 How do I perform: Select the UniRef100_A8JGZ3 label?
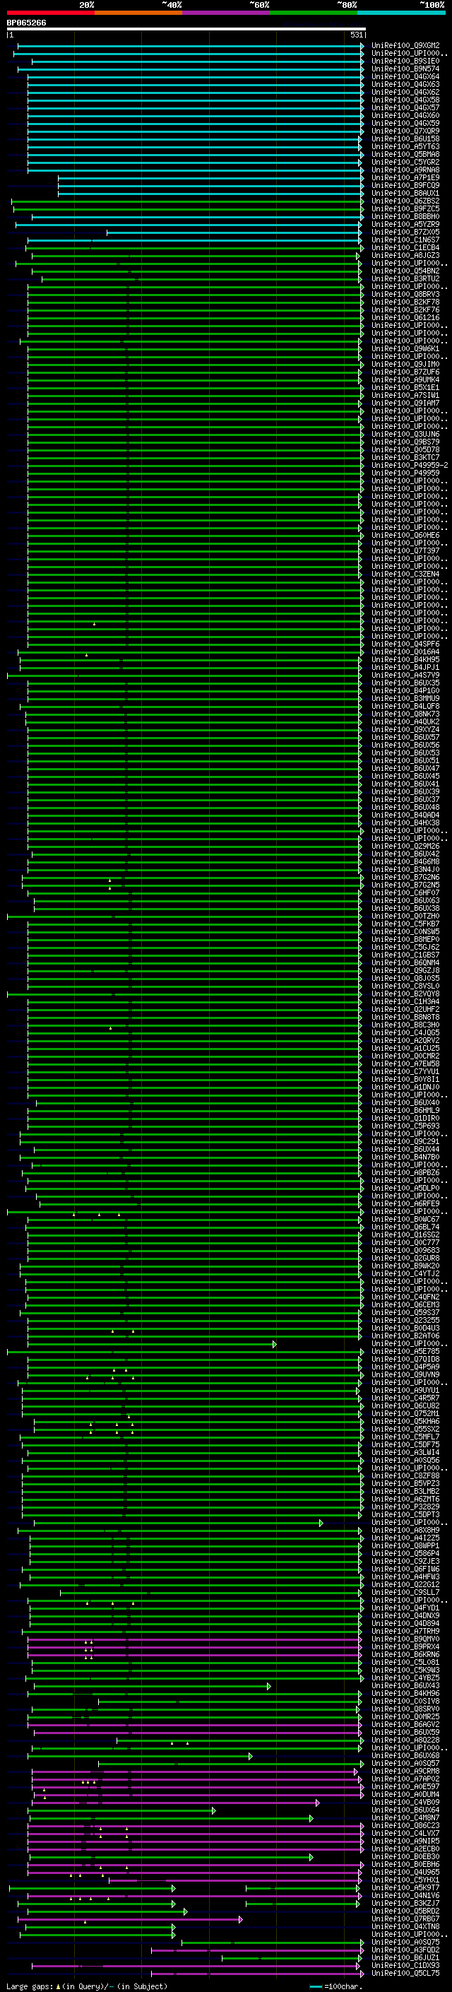(405, 255)
